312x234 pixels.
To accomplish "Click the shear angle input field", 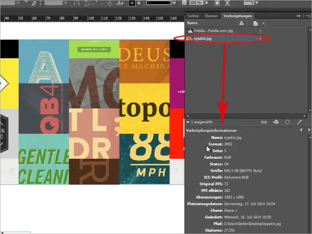I will [53, 3].
